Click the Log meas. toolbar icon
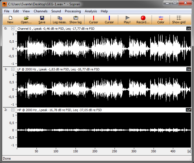The height and width of the screenshot is (163, 194). pyautogui.click(x=60, y=20)
